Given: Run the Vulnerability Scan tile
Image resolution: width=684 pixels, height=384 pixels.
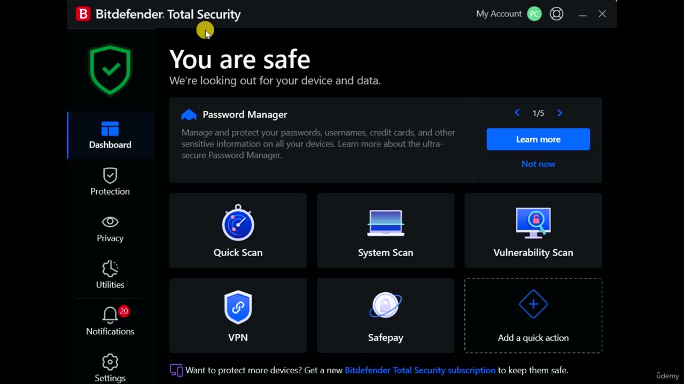Looking at the screenshot, I should (533, 230).
